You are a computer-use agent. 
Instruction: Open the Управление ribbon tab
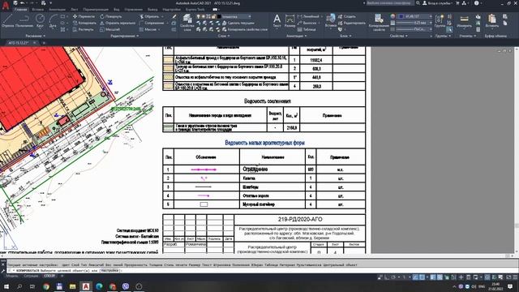(134, 10)
